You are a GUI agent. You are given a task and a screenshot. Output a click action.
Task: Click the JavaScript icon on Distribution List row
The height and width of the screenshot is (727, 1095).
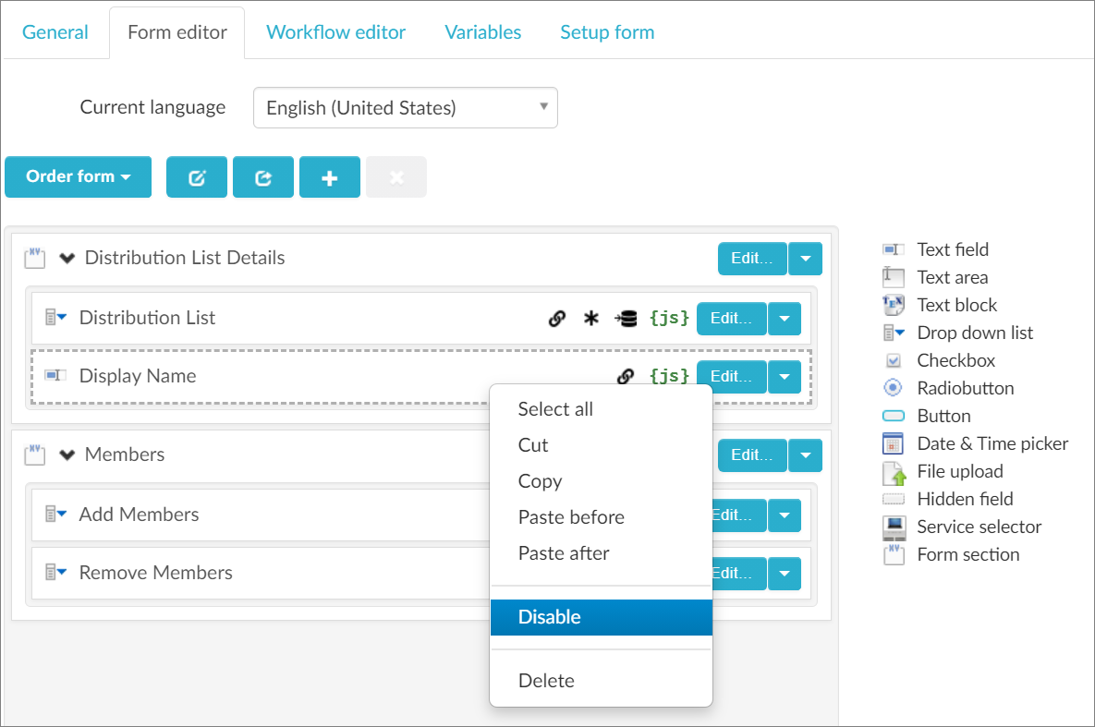[x=669, y=318]
